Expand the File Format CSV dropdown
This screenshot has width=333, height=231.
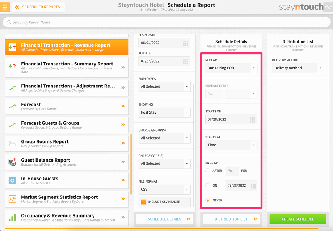164,189
